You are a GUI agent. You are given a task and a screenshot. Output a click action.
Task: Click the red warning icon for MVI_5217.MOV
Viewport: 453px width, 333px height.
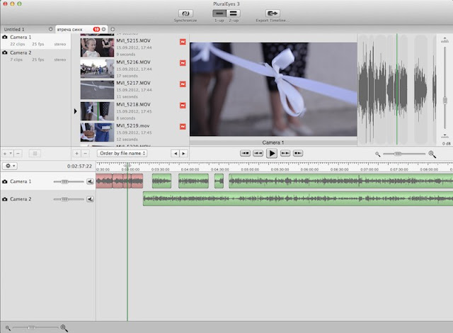pos(183,84)
